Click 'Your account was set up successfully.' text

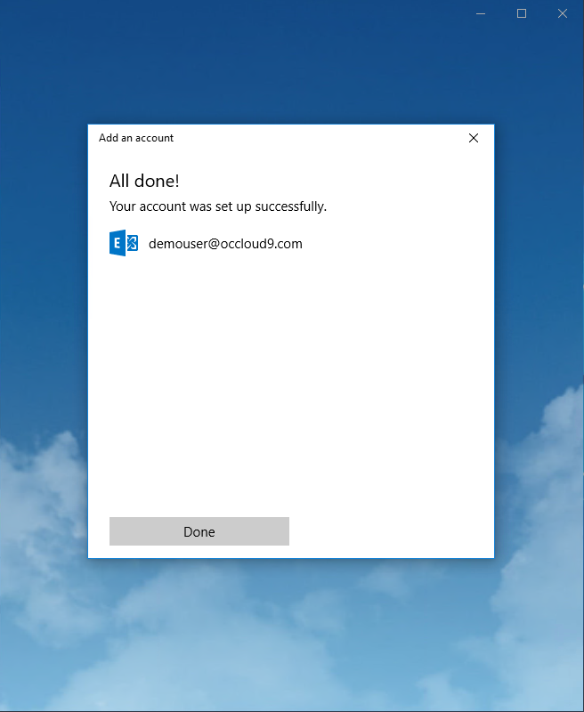tap(218, 206)
